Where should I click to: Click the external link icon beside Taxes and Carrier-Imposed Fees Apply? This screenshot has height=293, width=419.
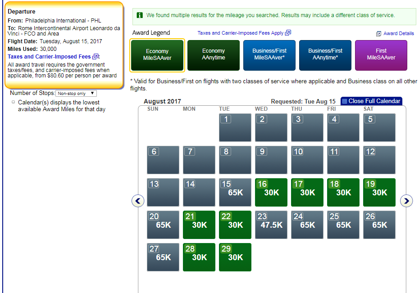coord(288,33)
